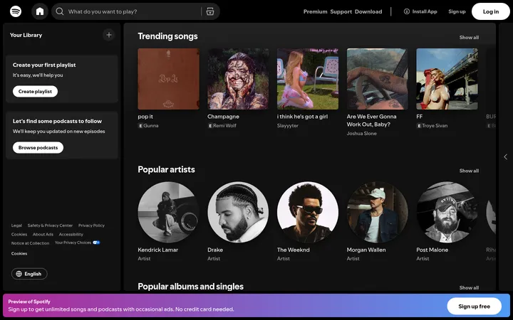The image size is (513, 320).
Task: Click 'Champagne' song title text
Action: pos(223,117)
